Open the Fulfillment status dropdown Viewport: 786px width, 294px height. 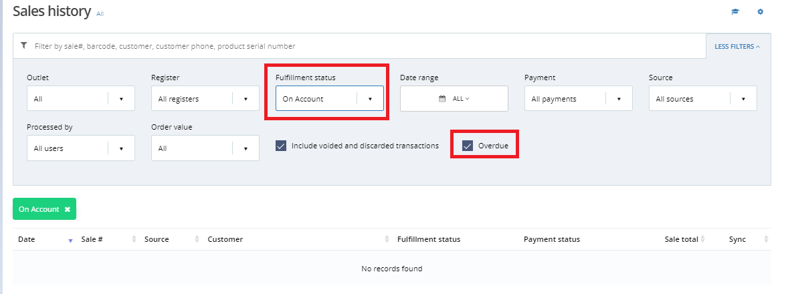coord(329,99)
